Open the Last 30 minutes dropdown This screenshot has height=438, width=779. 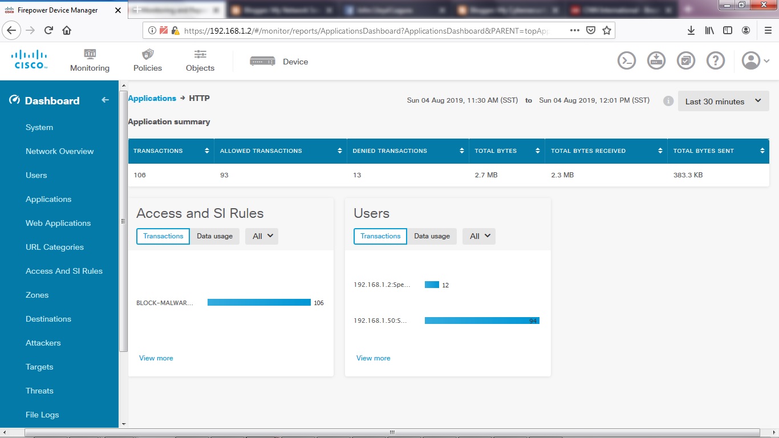pos(723,101)
